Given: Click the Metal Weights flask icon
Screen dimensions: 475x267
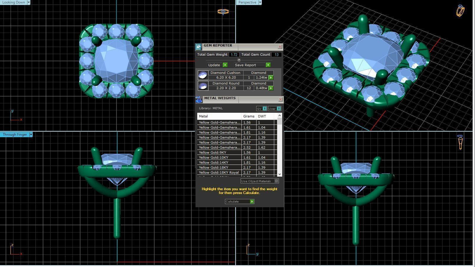Looking at the screenshot, I should [199, 99].
